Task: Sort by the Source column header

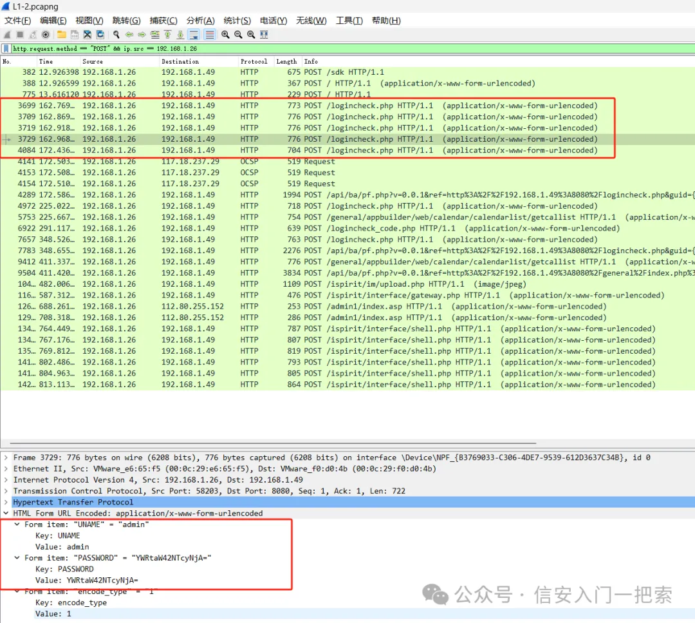Action: [x=119, y=61]
